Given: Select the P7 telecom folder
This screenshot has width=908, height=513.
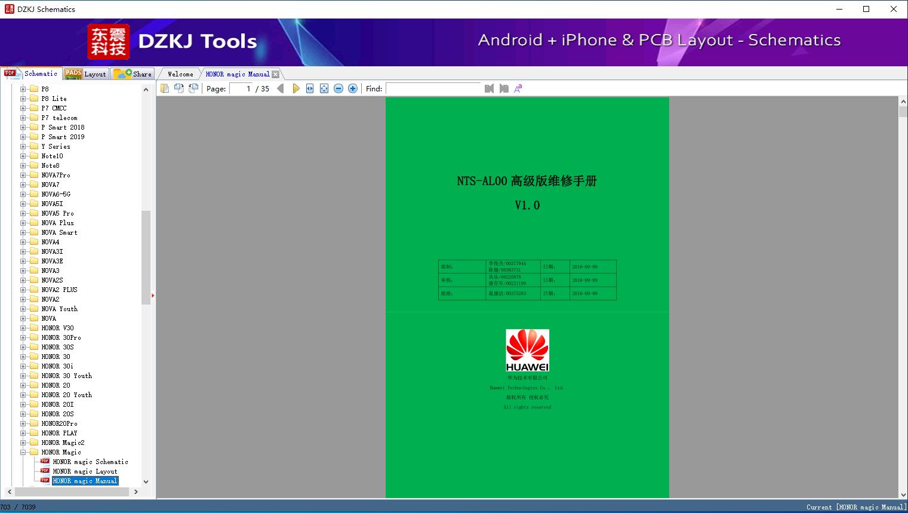Looking at the screenshot, I should [59, 118].
